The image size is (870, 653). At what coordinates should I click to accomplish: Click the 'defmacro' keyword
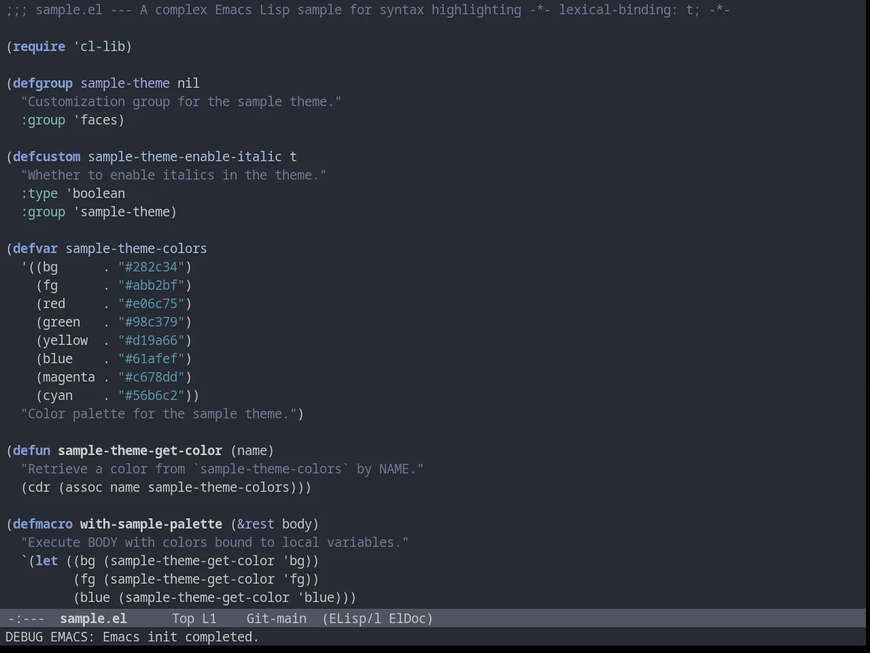pyautogui.click(x=43, y=524)
